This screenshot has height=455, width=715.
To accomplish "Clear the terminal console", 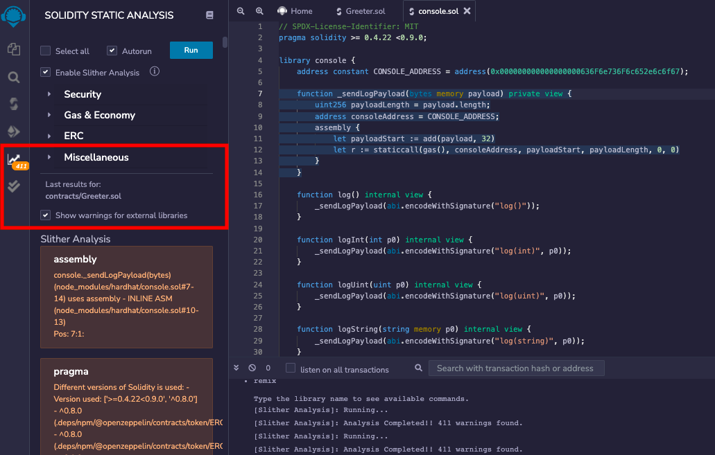I will [x=252, y=368].
